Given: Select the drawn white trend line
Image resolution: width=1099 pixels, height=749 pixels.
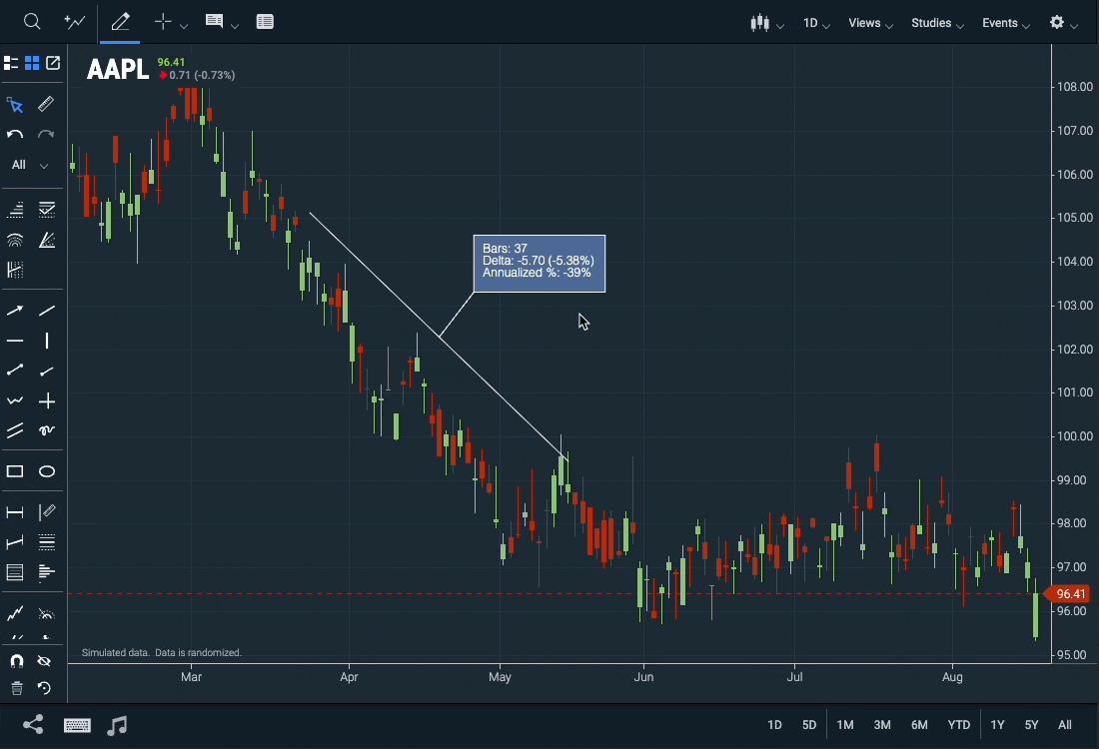Looking at the screenshot, I should (438, 337).
